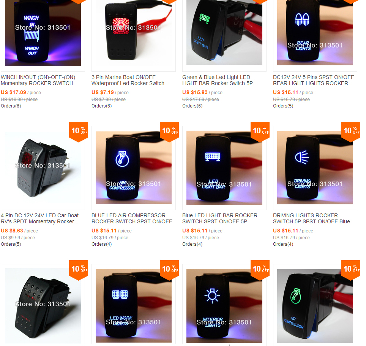Click DC12V 24V 5 Pins SPST title link

point(314,80)
